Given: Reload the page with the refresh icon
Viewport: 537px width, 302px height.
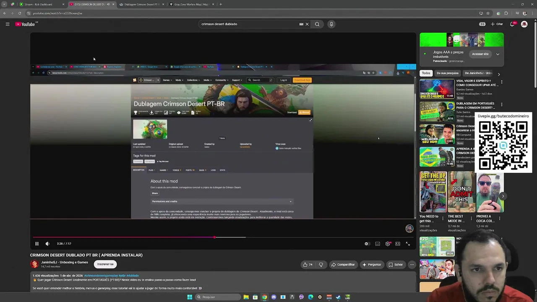Looking at the screenshot, I should coord(20,13).
